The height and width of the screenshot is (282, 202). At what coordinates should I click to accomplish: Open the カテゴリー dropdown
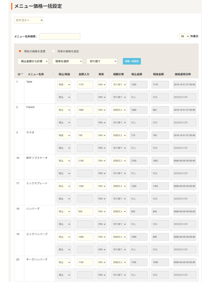29,20
